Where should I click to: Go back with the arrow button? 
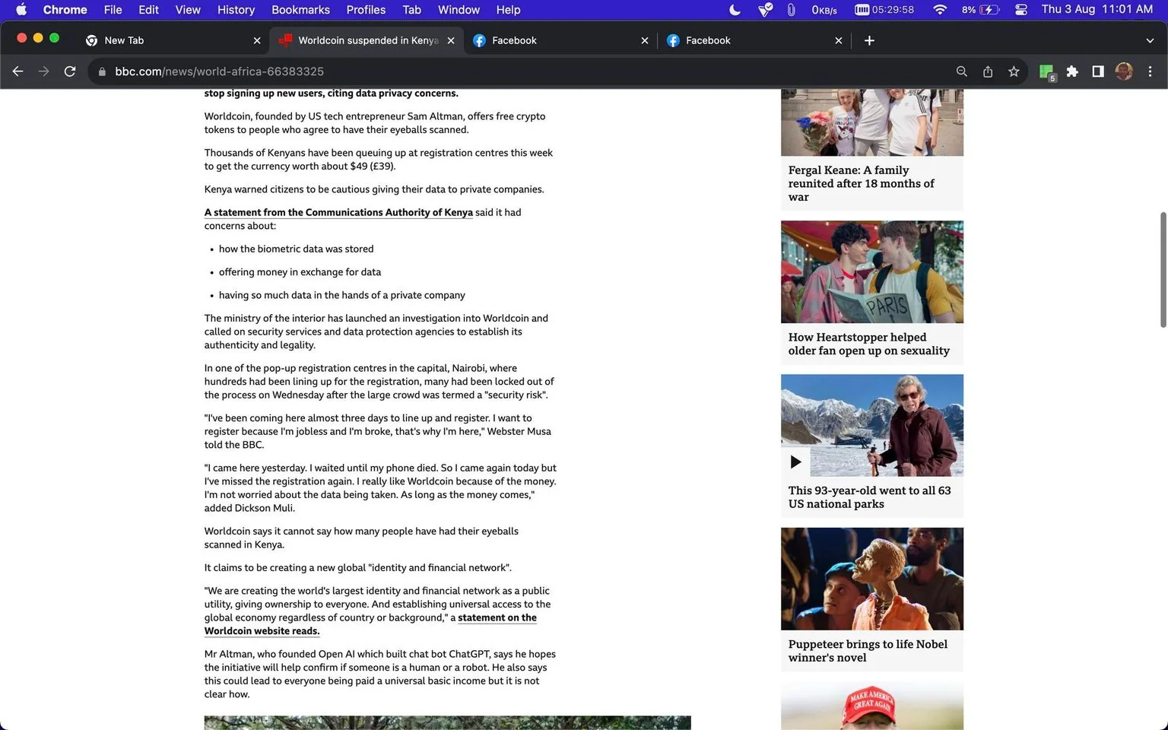pyautogui.click(x=18, y=71)
